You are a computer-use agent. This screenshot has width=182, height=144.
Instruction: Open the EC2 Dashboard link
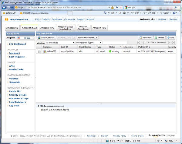[17, 44]
